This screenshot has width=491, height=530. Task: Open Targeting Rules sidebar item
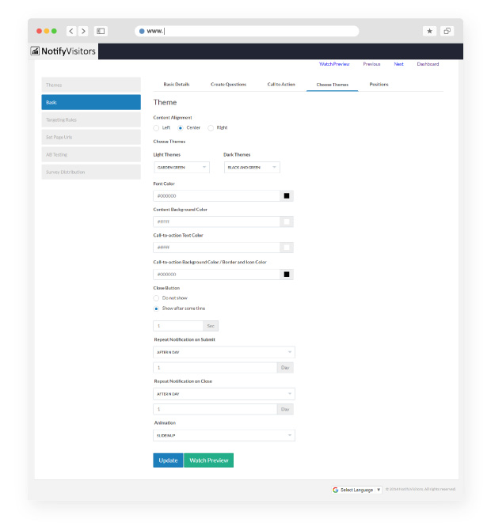click(x=91, y=119)
